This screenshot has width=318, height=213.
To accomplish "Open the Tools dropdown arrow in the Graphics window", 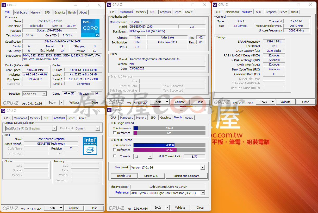I will point(61,208).
